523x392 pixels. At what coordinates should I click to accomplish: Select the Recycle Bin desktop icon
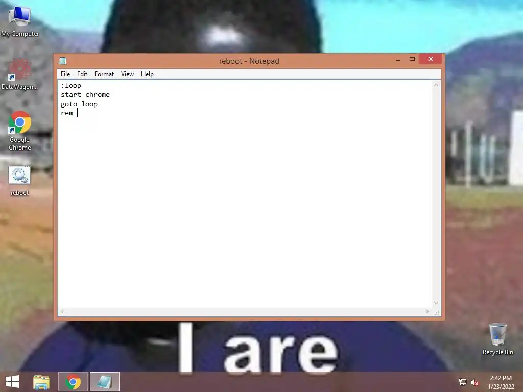click(x=497, y=339)
